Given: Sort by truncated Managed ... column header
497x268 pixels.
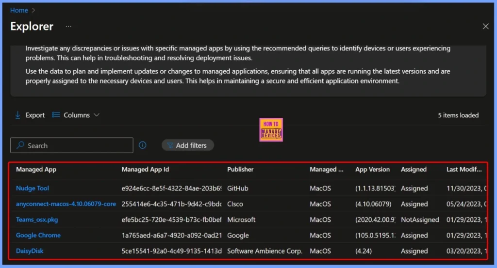Looking at the screenshot, I should (327, 169).
